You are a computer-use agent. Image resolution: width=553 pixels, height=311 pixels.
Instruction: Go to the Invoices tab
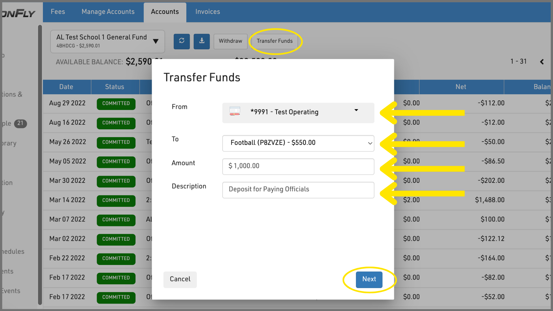(x=208, y=12)
